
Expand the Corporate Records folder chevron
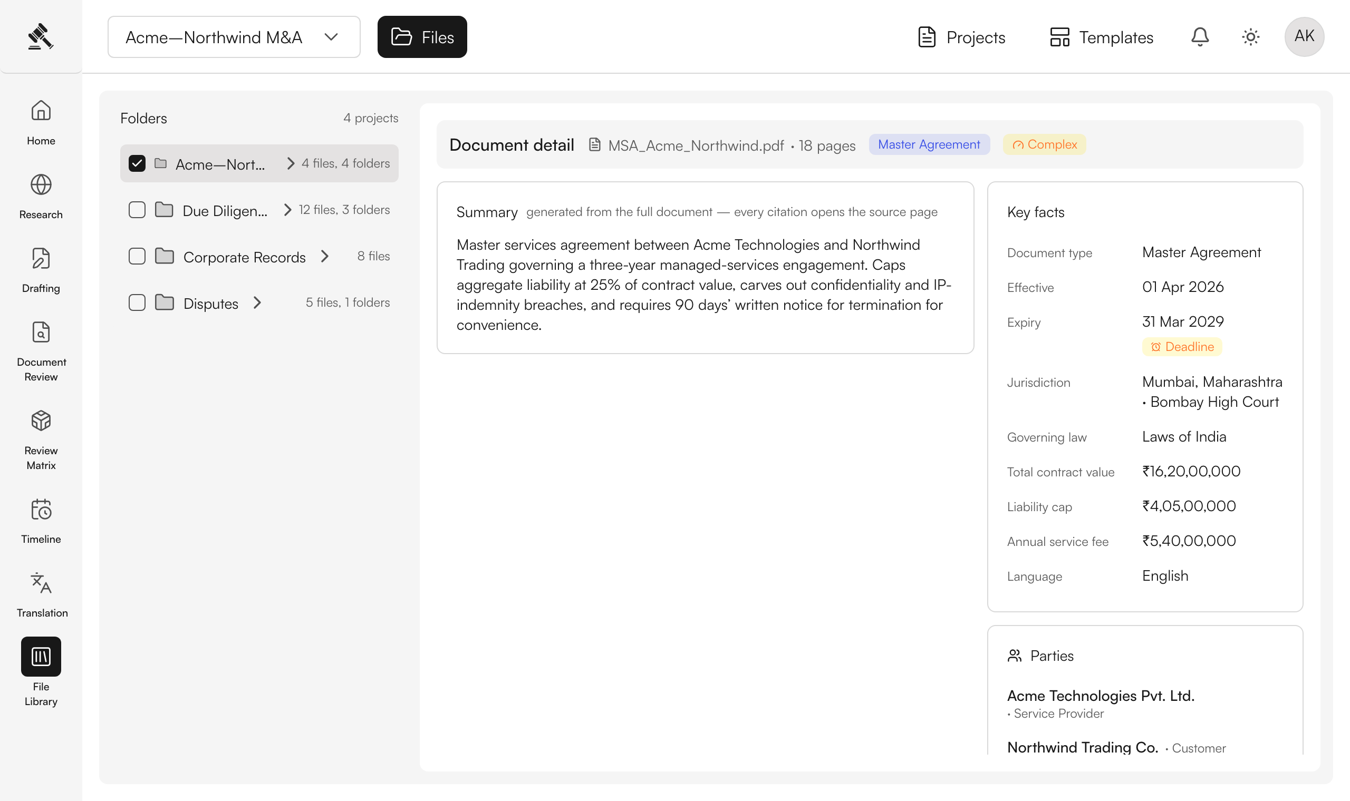pos(324,256)
